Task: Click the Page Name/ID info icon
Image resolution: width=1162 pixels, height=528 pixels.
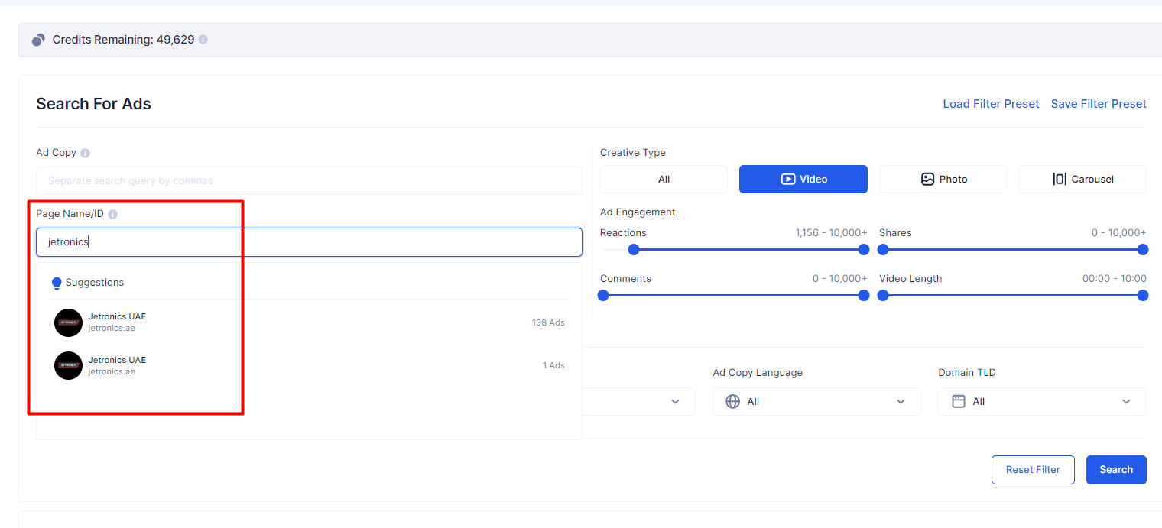Action: [112, 214]
